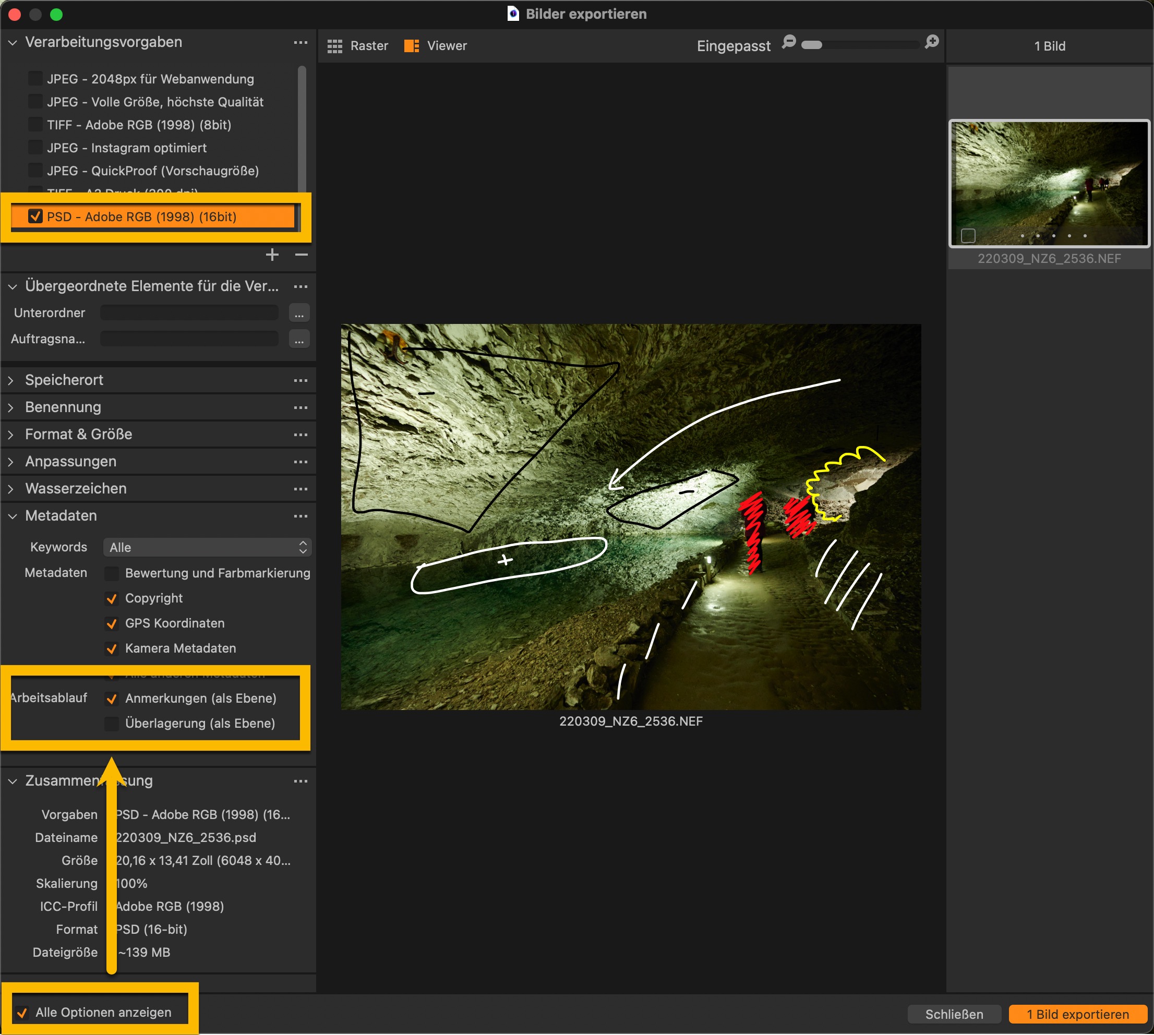The image size is (1154, 1035).
Task: Open the Metadaten panel options menu
Action: point(300,516)
